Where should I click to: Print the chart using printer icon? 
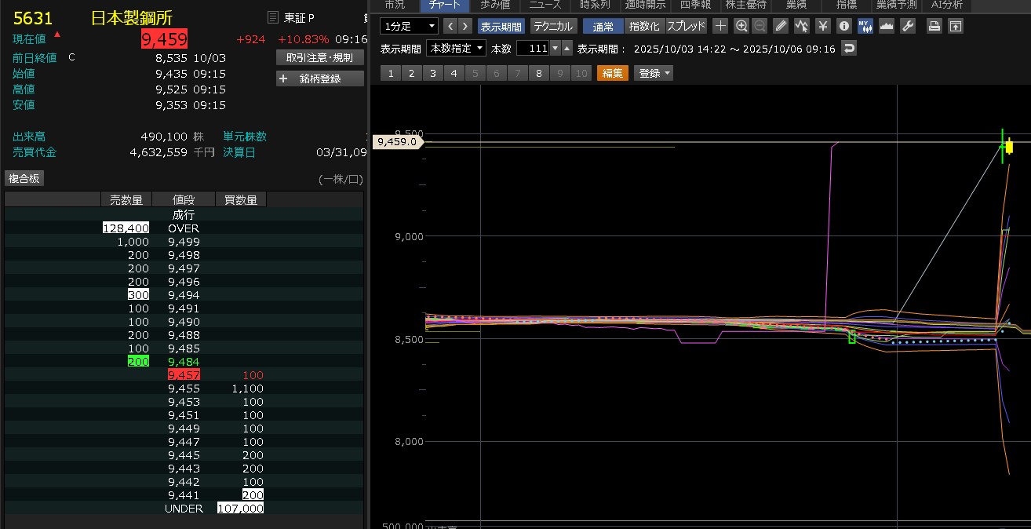934,26
